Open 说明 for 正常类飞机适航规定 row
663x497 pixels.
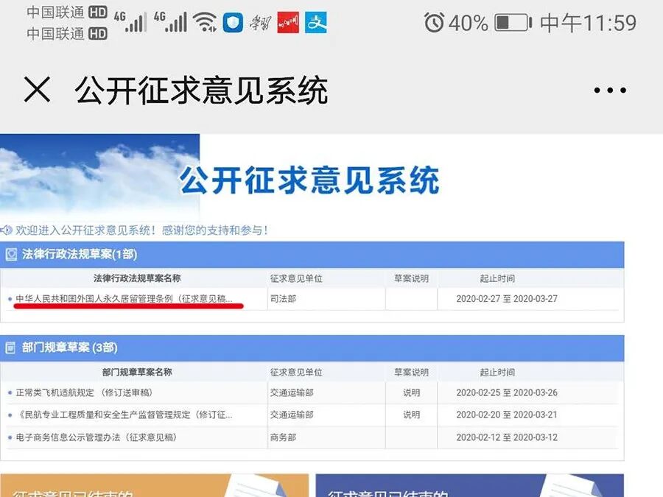point(411,392)
